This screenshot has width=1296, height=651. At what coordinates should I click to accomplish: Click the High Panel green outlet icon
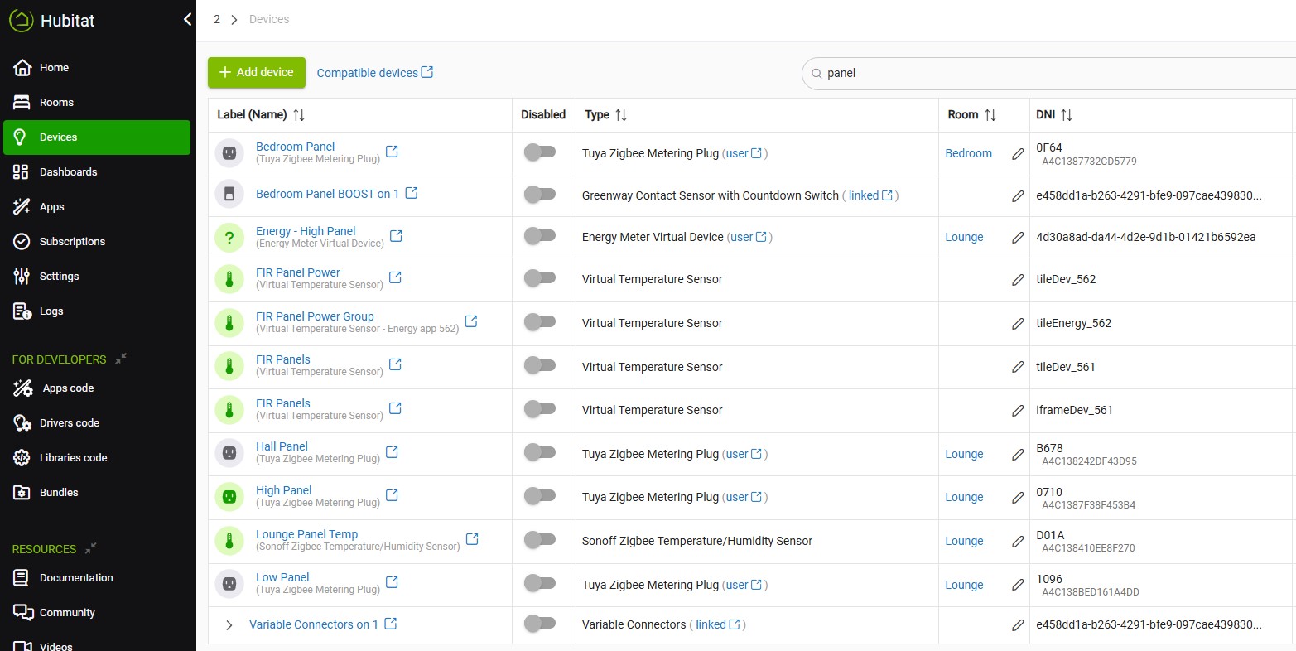tap(229, 497)
